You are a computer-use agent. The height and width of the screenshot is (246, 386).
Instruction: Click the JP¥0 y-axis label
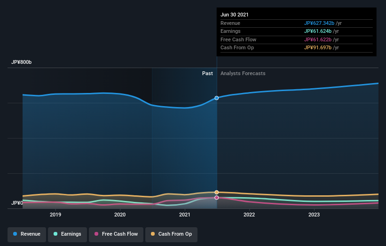coord(17,203)
